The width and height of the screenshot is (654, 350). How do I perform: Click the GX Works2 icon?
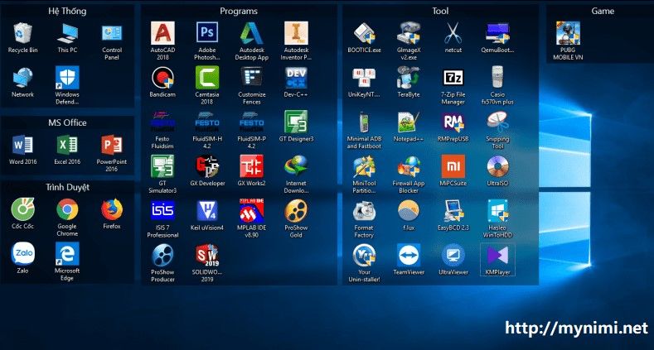coord(251,167)
